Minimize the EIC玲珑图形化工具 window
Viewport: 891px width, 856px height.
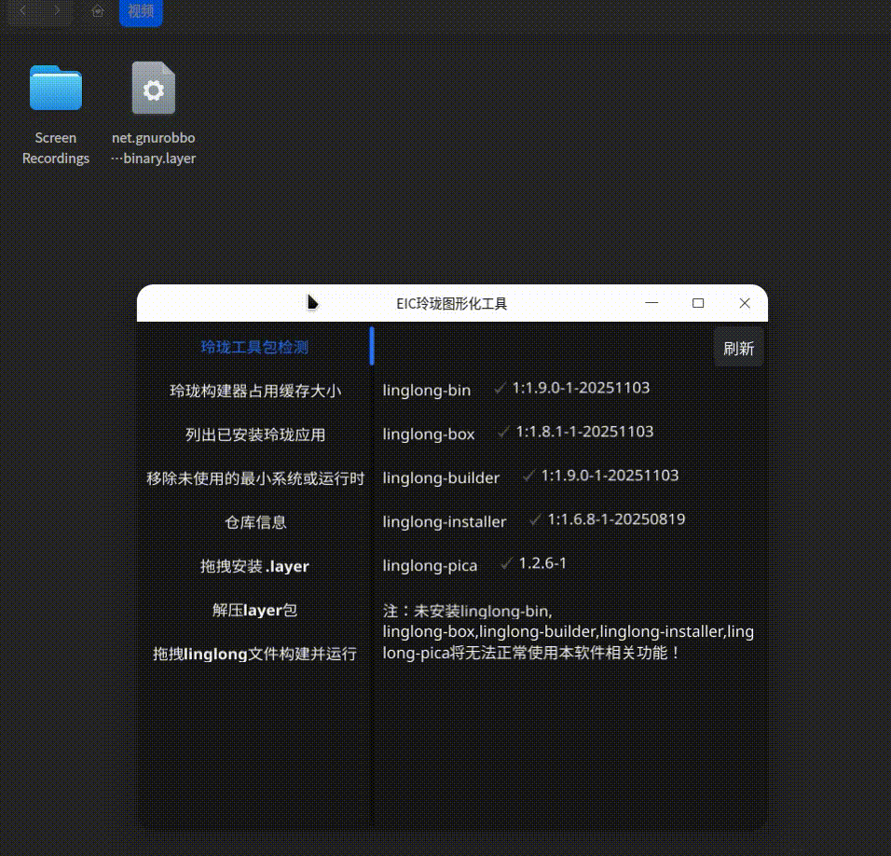(x=651, y=303)
